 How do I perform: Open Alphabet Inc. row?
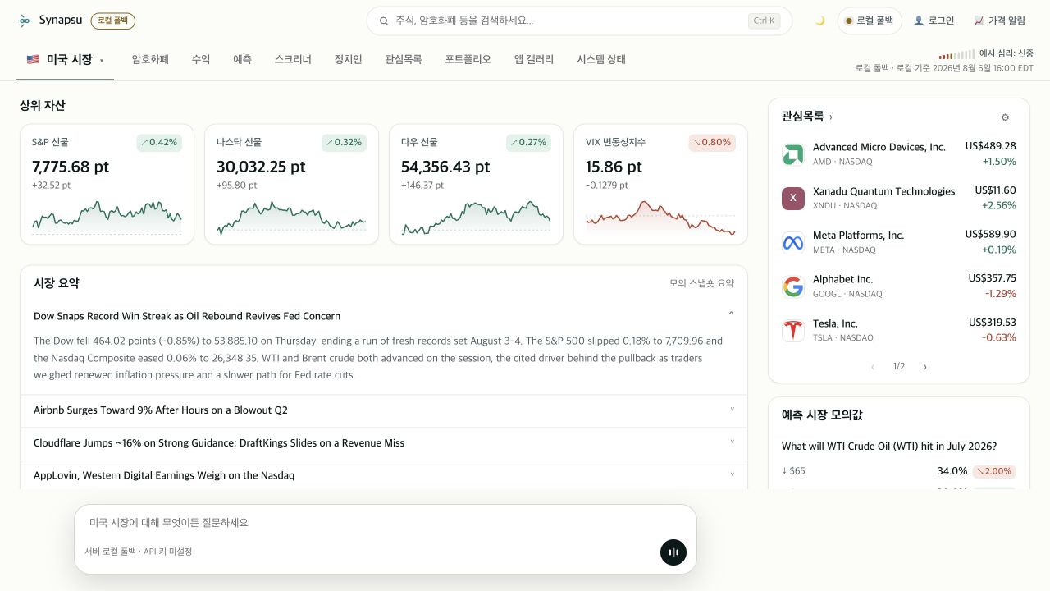coord(899,286)
